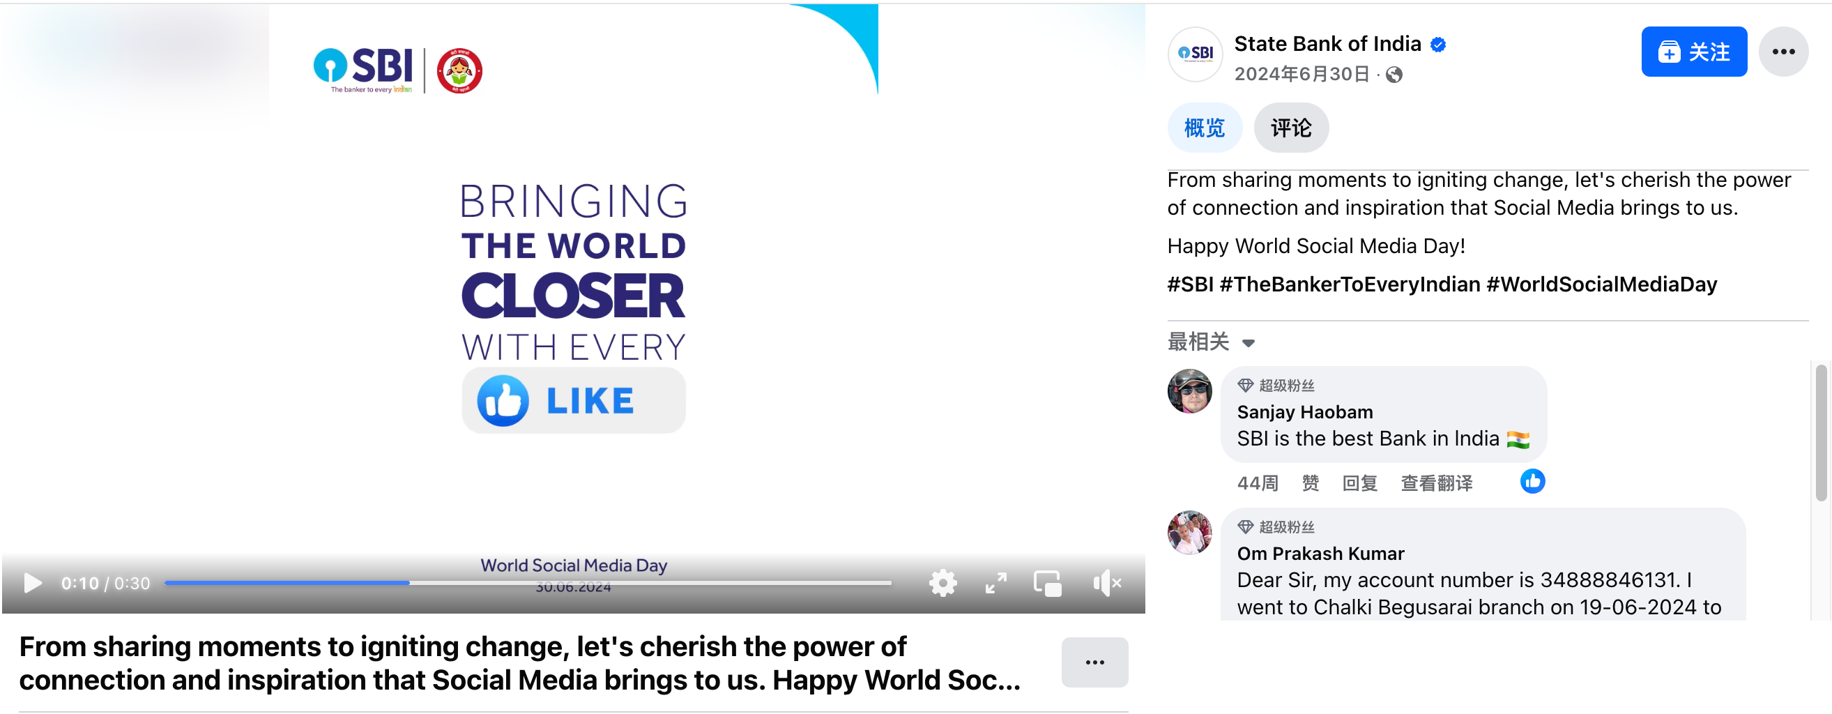Click the SBI page profile picture

click(1195, 54)
